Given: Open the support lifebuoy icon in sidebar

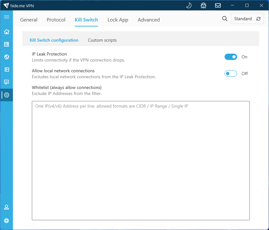Looking at the screenshot, I should tap(7, 221).
